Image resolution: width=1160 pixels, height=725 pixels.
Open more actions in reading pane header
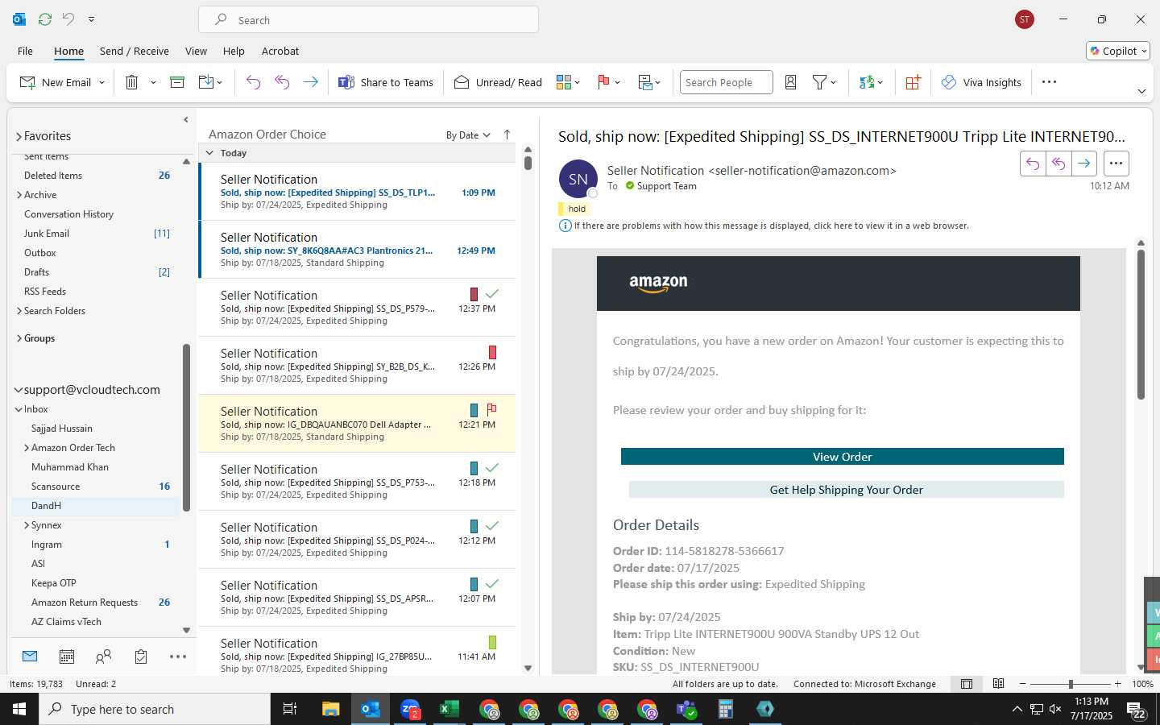1116,164
